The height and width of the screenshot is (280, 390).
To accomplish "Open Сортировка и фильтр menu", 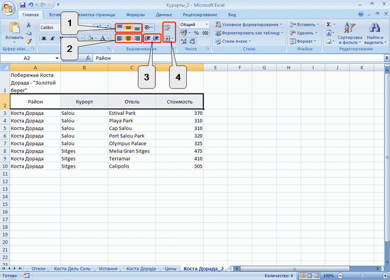I will click(350, 33).
